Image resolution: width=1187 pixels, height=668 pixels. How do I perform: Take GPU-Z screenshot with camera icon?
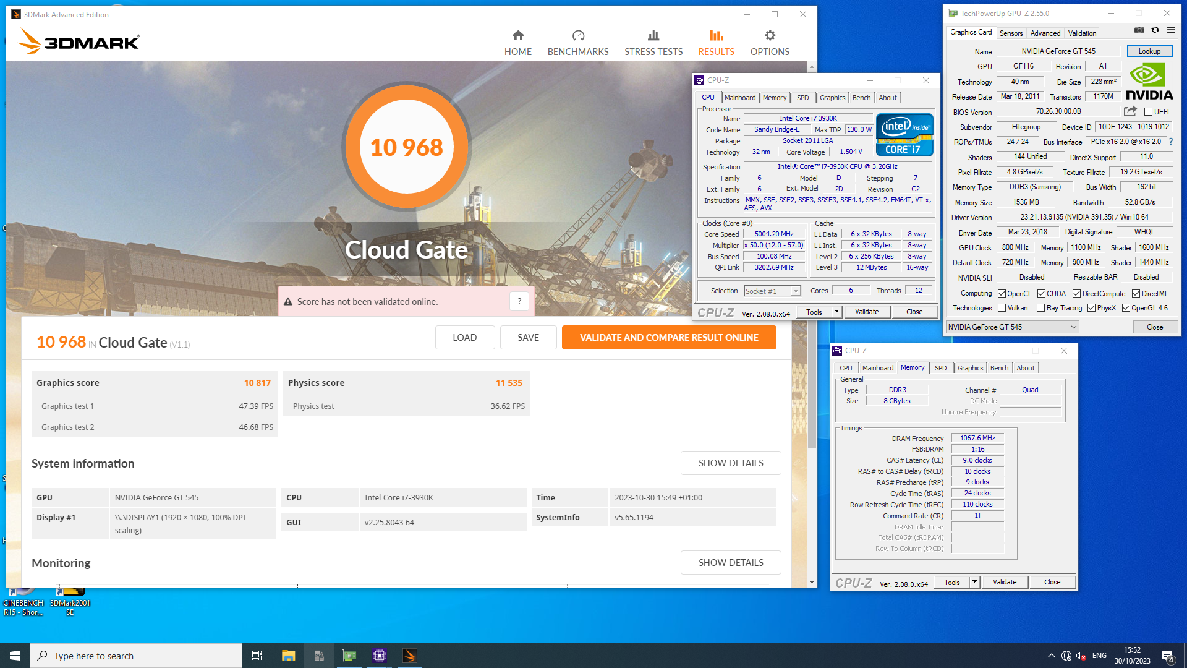click(1139, 30)
